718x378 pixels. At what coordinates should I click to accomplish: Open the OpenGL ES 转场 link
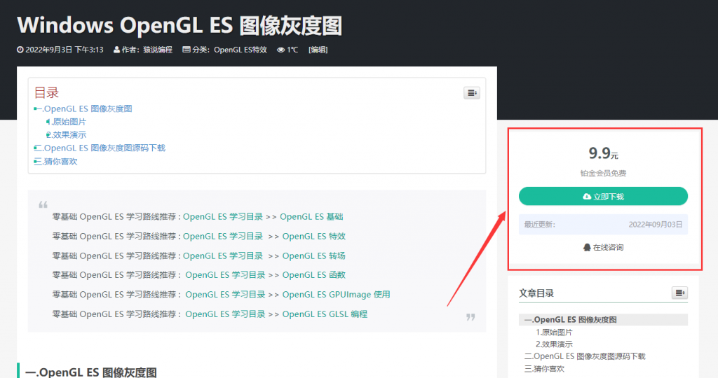pos(313,255)
